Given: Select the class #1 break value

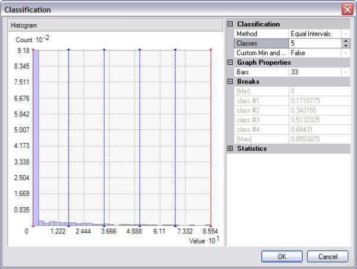Looking at the screenshot, I should pos(318,100).
